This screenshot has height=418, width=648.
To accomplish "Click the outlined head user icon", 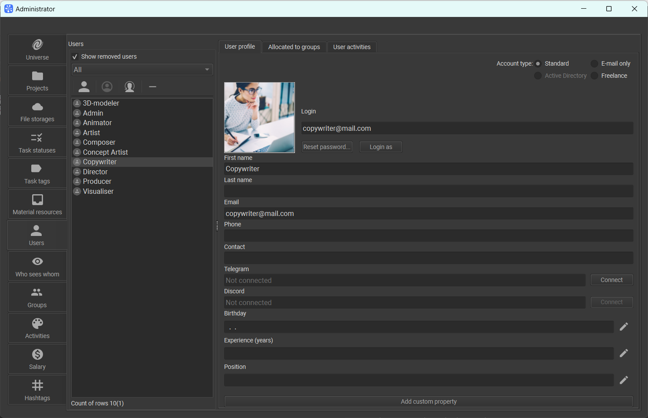I will (129, 87).
